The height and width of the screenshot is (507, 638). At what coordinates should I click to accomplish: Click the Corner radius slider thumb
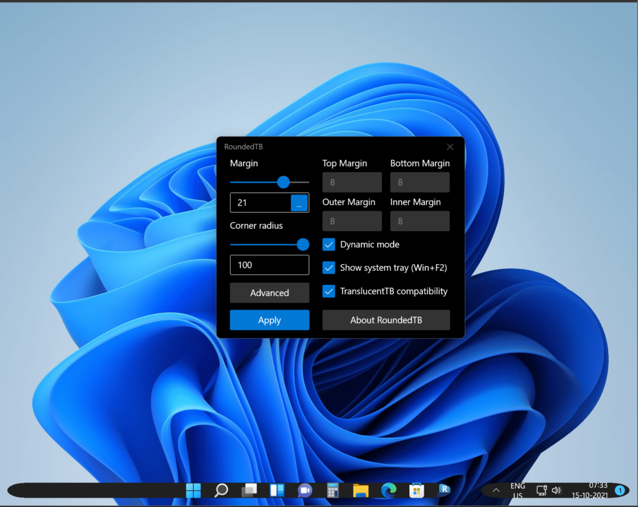(x=303, y=244)
